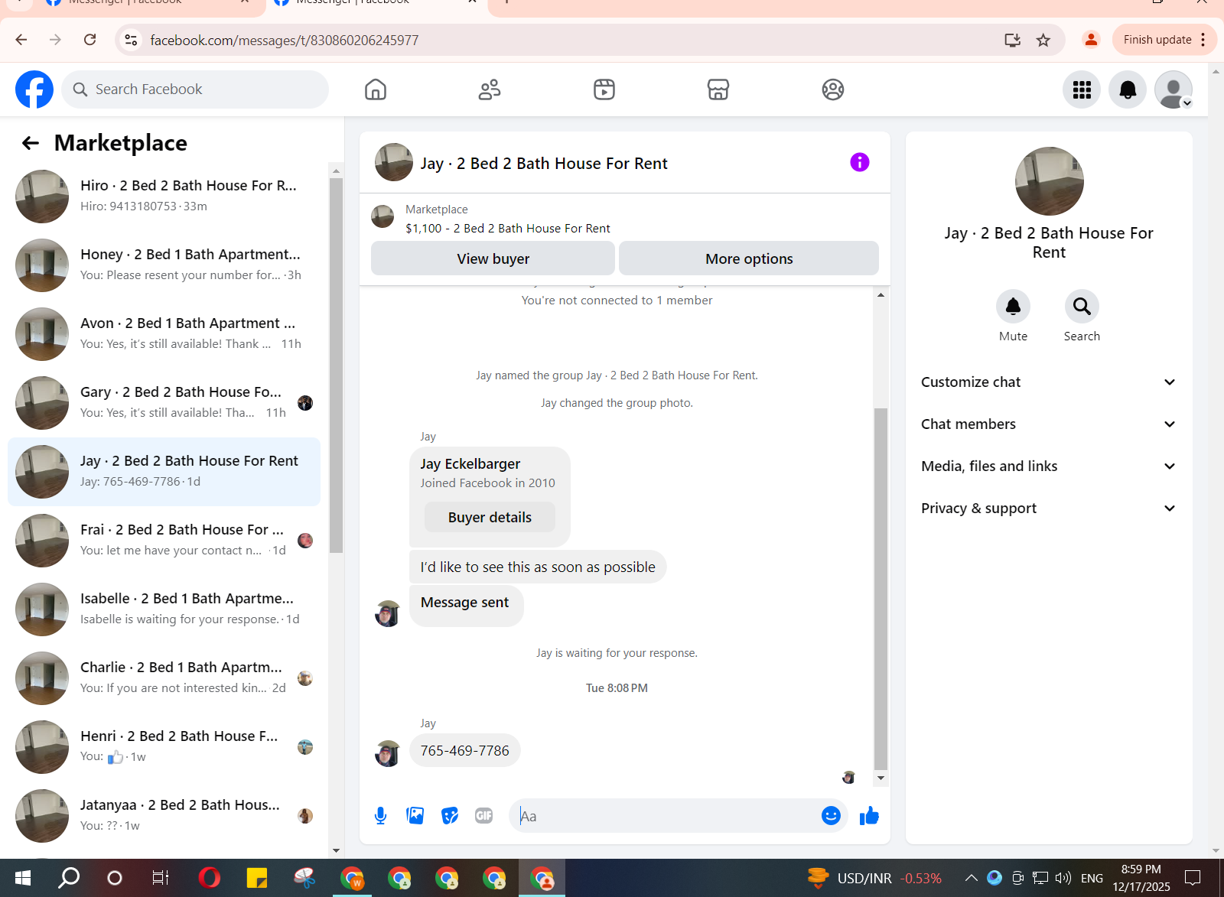Install app icon in address bar
Viewport: 1224px width, 897px height.
pos(1012,40)
